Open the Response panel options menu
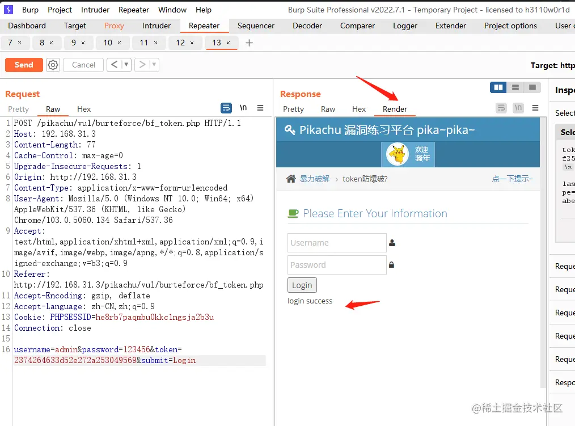 [535, 108]
